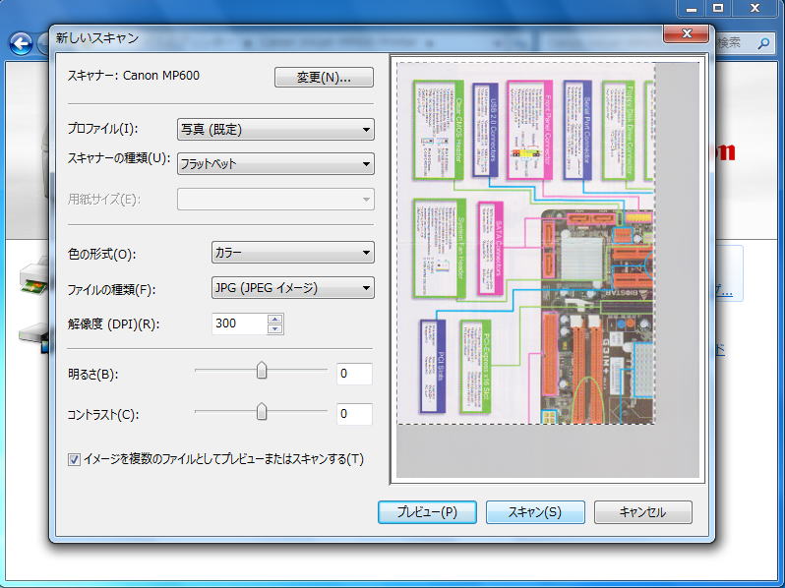785x588 pixels.
Task: Click the scanned motherboard preview image
Action: coord(525,243)
